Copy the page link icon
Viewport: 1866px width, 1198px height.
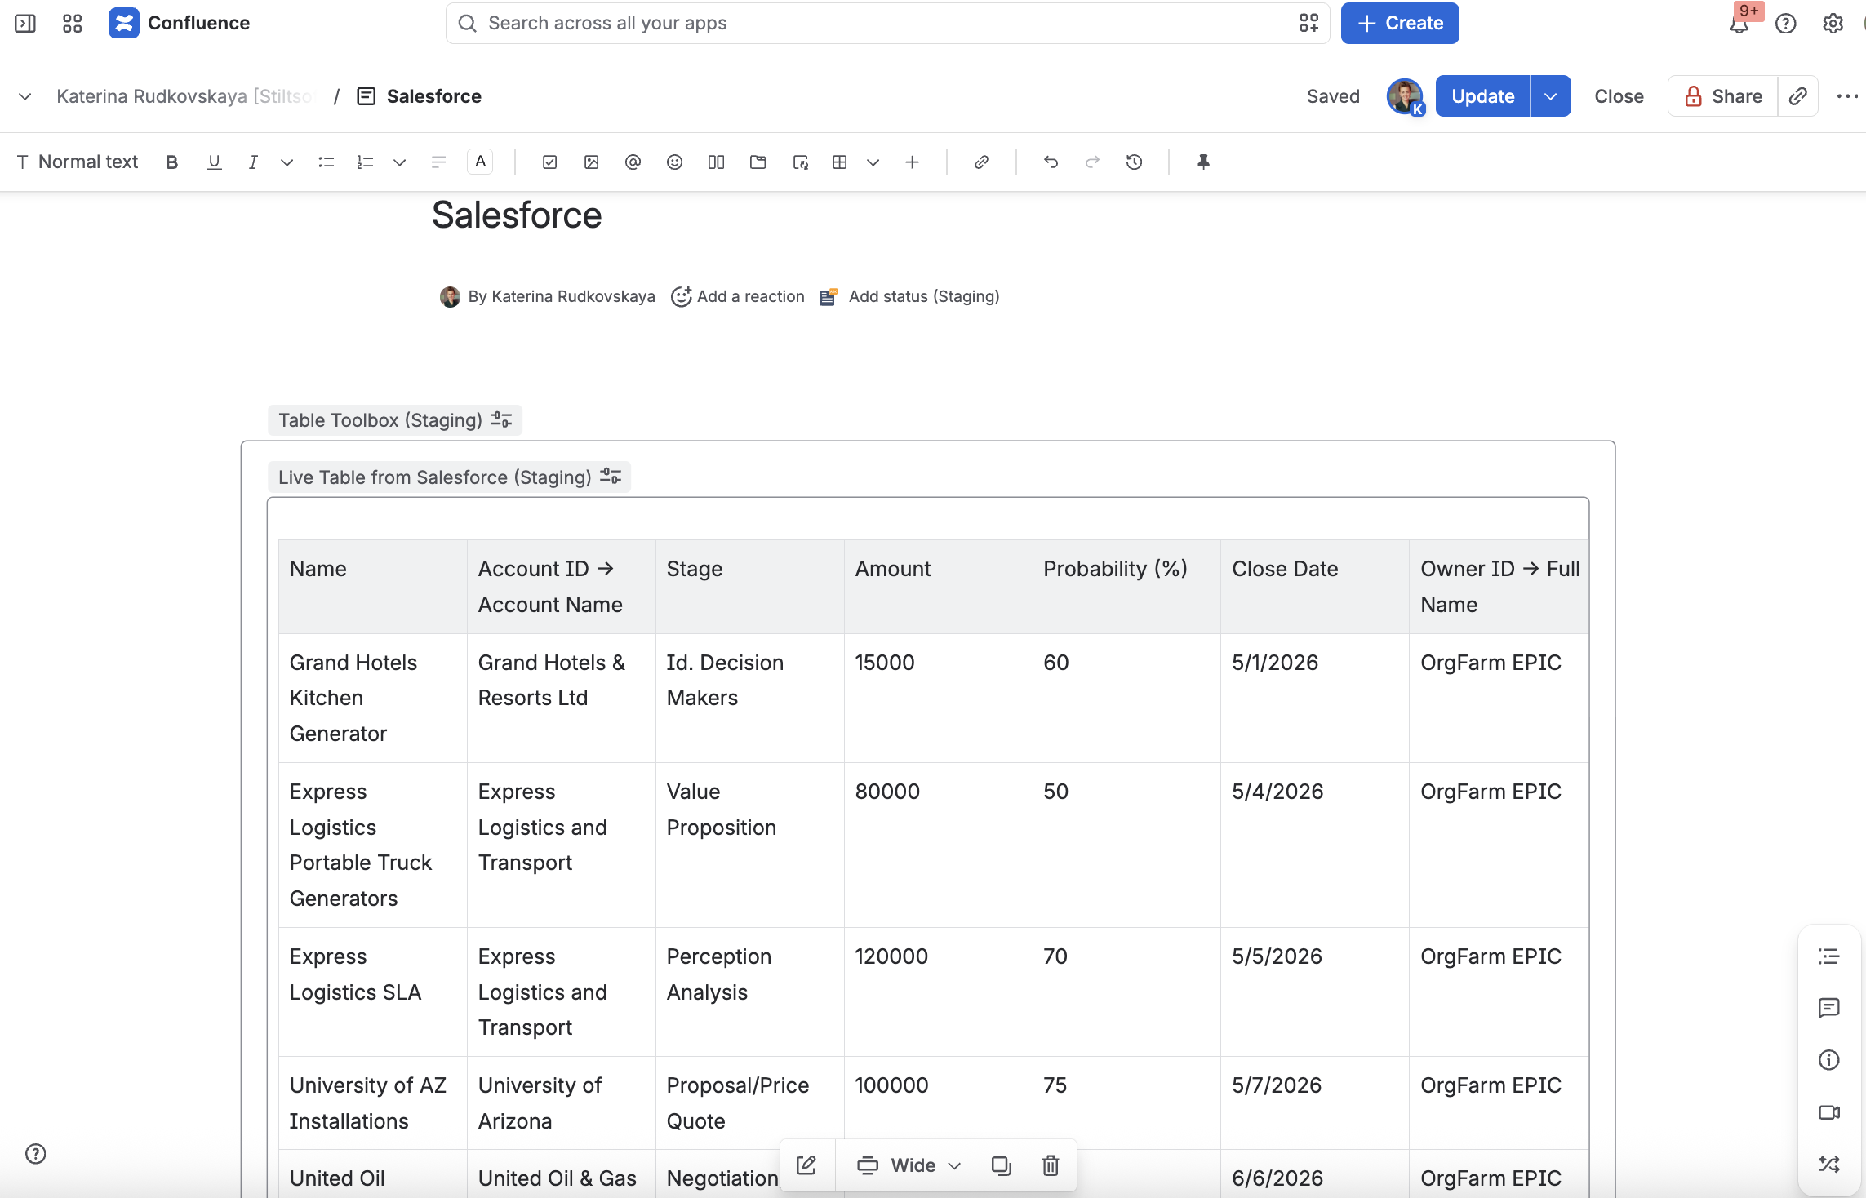click(1797, 96)
